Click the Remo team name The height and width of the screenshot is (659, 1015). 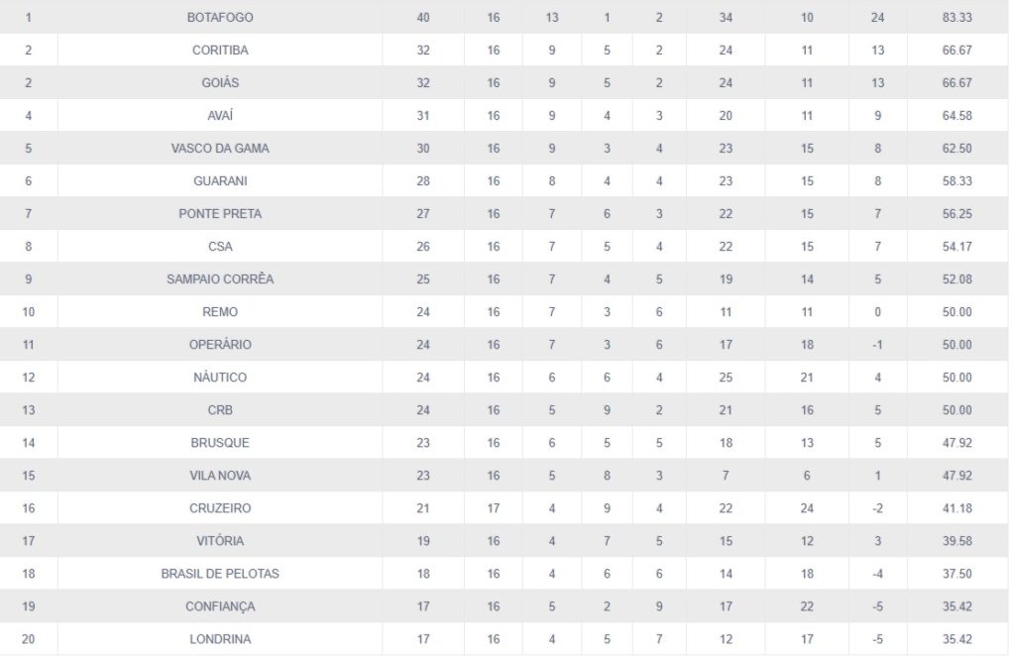[219, 312]
